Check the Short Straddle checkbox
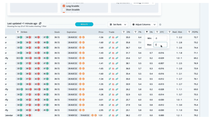 click(x=64, y=10)
